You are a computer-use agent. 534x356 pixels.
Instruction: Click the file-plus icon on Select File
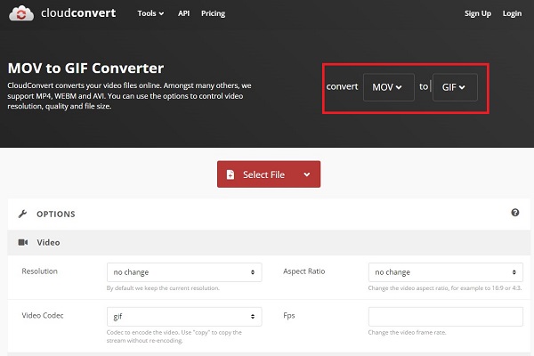(x=231, y=174)
